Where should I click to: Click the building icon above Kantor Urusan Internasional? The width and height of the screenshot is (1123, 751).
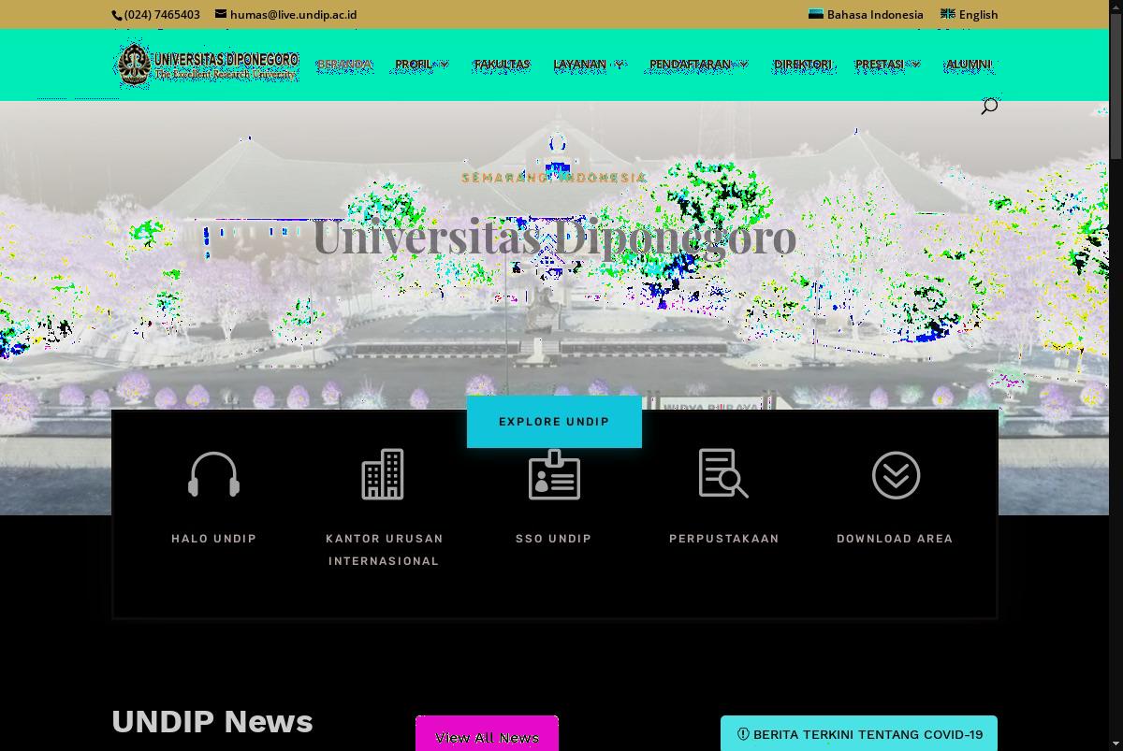[383, 474]
